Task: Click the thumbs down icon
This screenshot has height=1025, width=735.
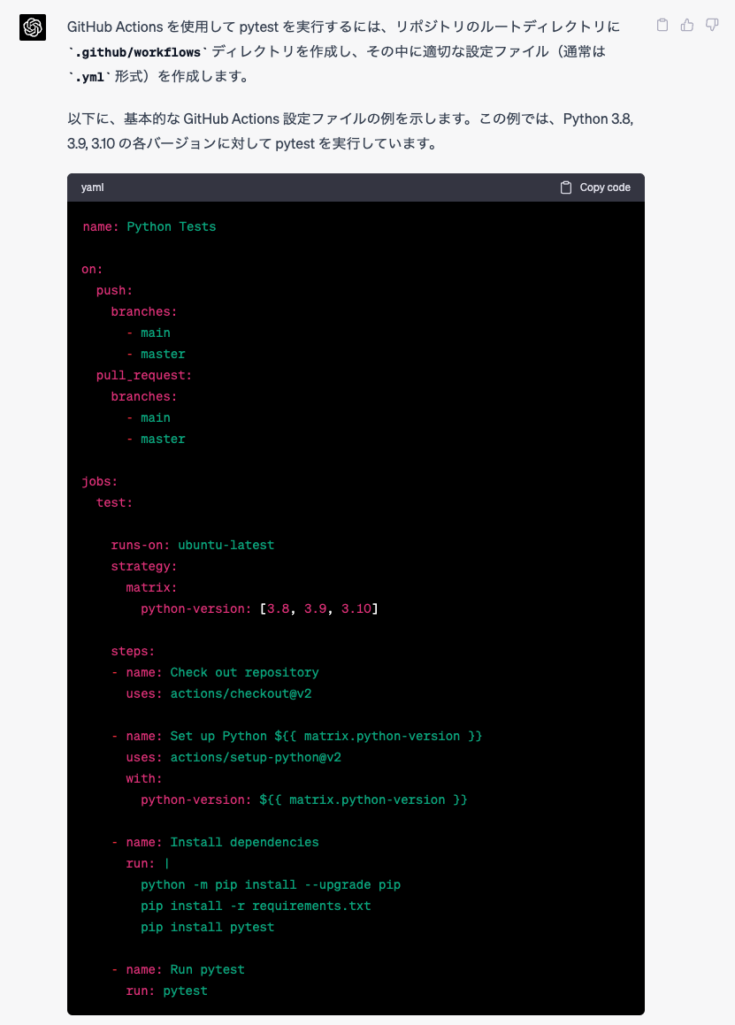Action: (x=712, y=26)
